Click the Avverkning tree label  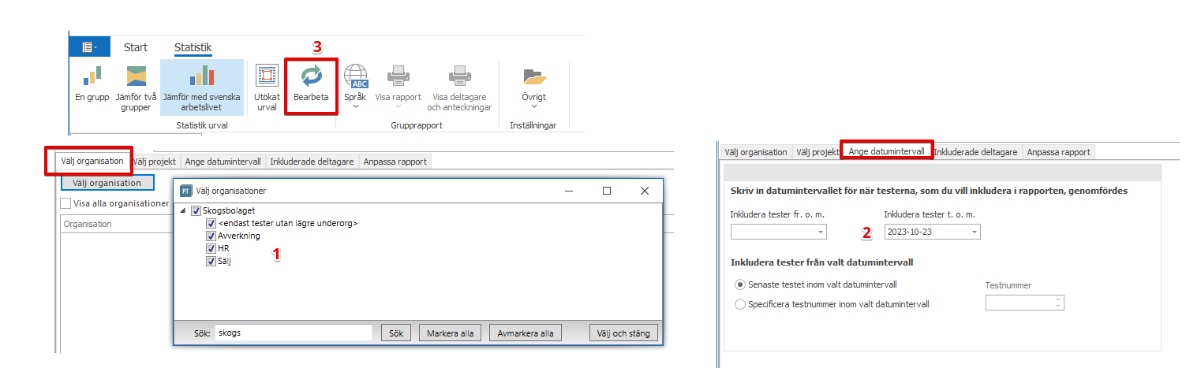pyautogui.click(x=239, y=236)
